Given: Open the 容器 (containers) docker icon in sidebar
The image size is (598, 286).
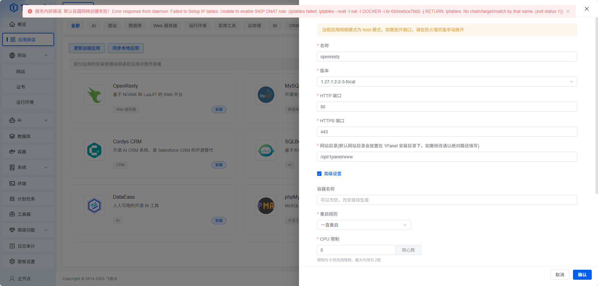Looking at the screenshot, I should (x=12, y=152).
